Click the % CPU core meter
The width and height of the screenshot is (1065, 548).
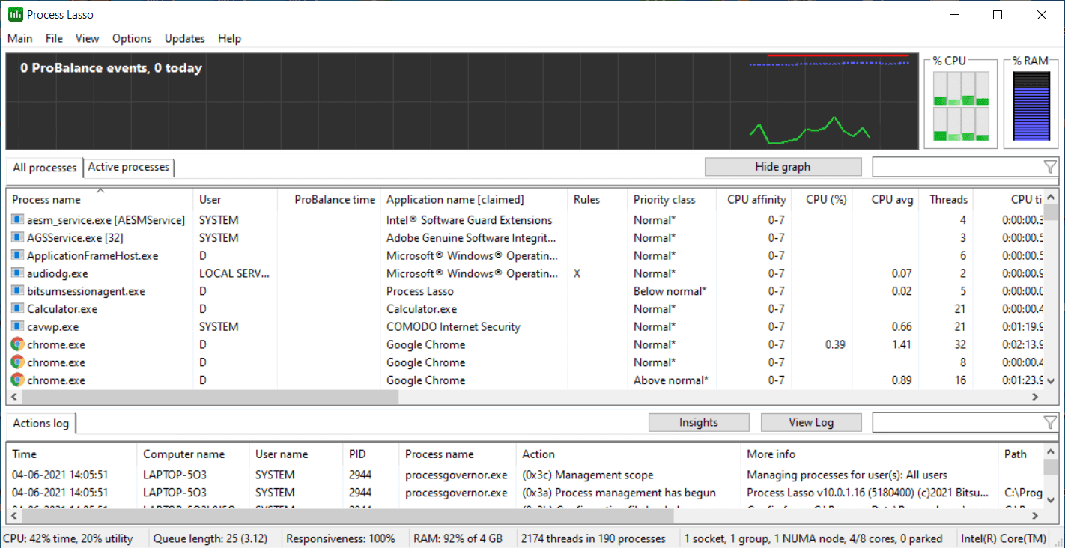coord(961,106)
